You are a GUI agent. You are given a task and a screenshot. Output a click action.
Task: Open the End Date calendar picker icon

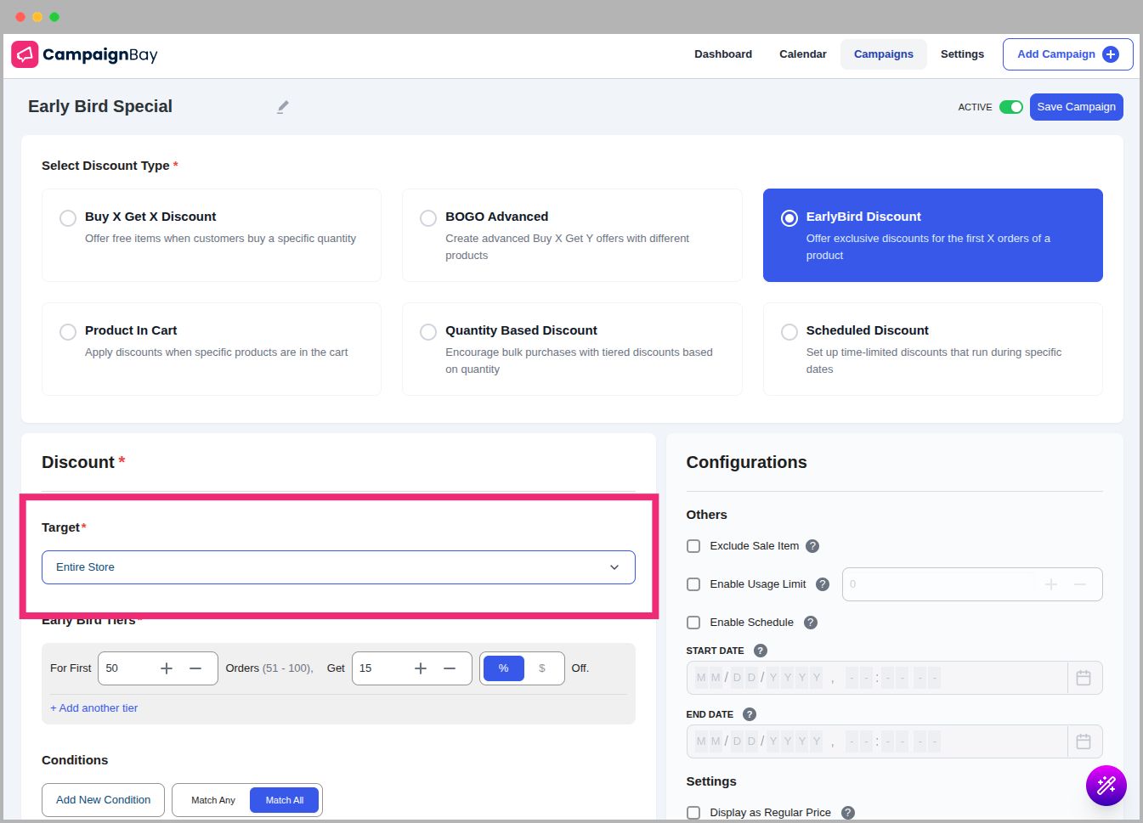1084,741
